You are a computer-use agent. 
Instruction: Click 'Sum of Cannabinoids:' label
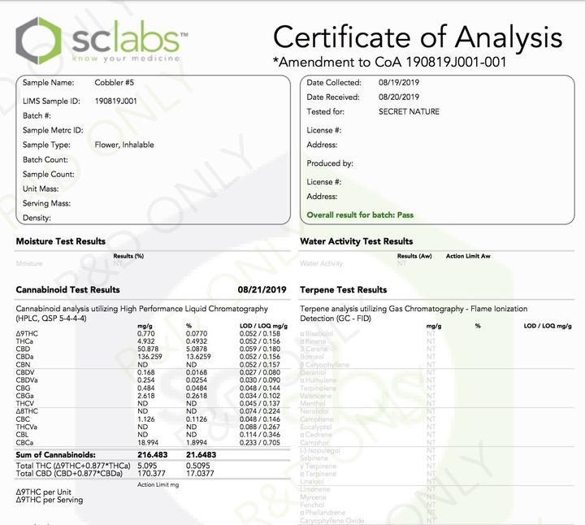(x=55, y=455)
